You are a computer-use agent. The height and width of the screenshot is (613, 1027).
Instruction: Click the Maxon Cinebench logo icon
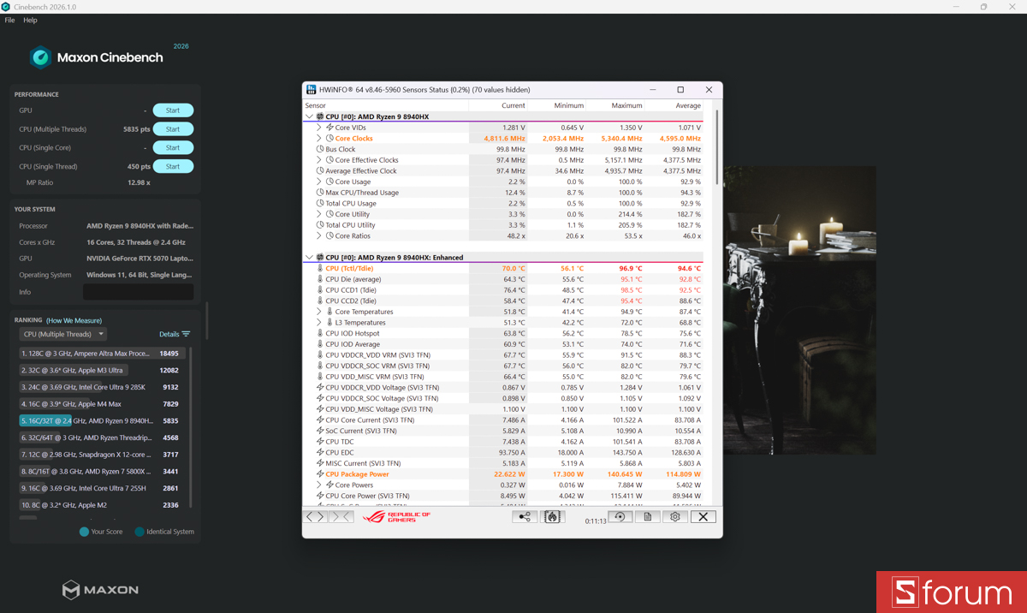click(40, 57)
